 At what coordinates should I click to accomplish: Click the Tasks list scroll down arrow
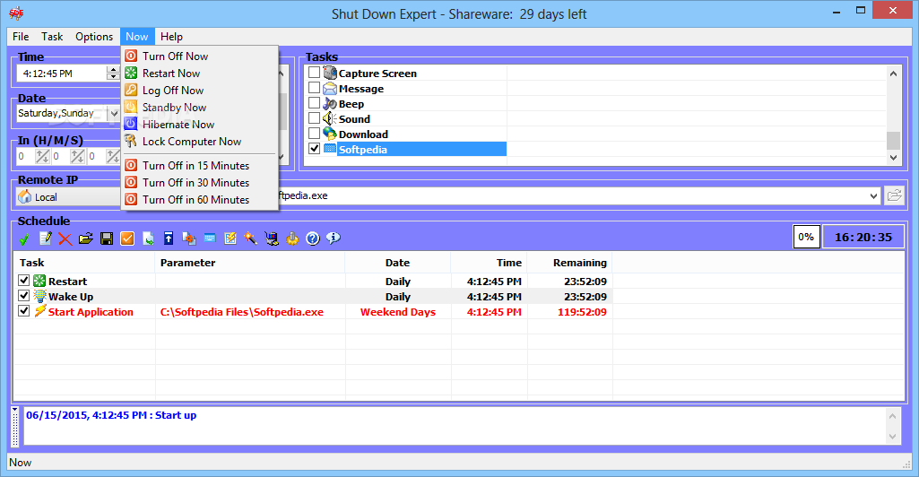click(893, 157)
